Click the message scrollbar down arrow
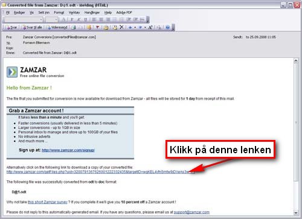Image resolution: width=302 pixels, height=219 pixels. pyautogui.click(x=296, y=212)
